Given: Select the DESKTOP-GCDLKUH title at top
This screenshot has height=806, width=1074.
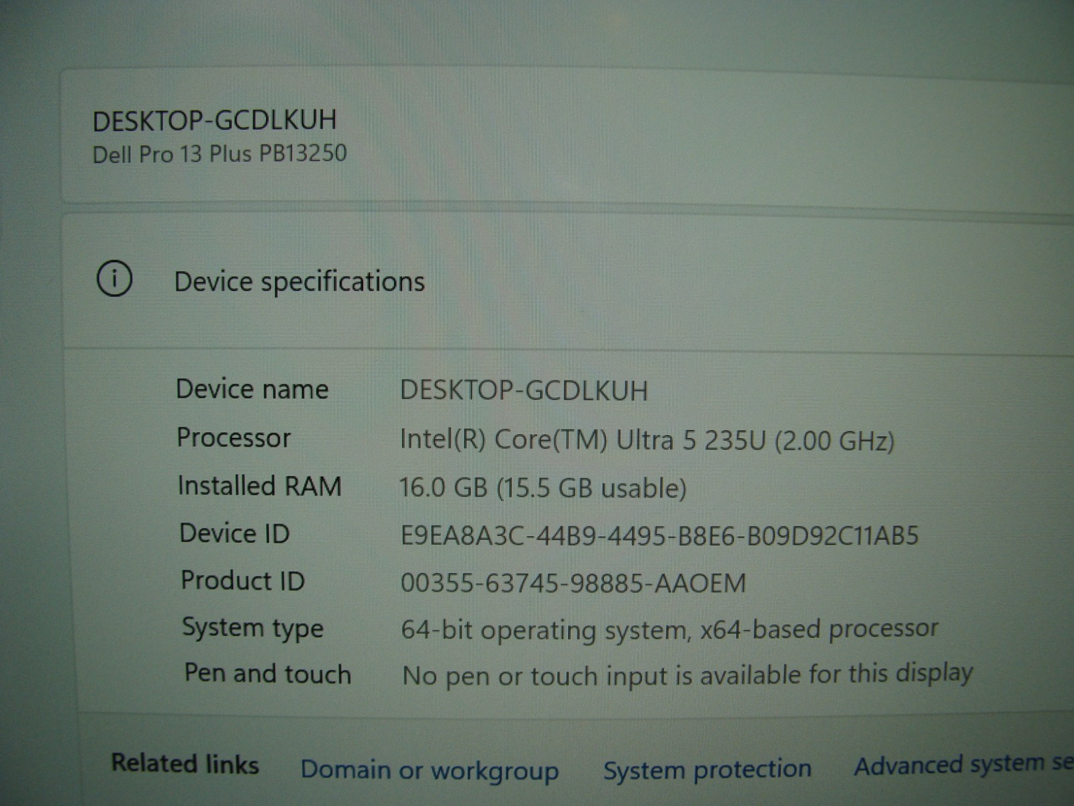Looking at the screenshot, I should point(214,120).
